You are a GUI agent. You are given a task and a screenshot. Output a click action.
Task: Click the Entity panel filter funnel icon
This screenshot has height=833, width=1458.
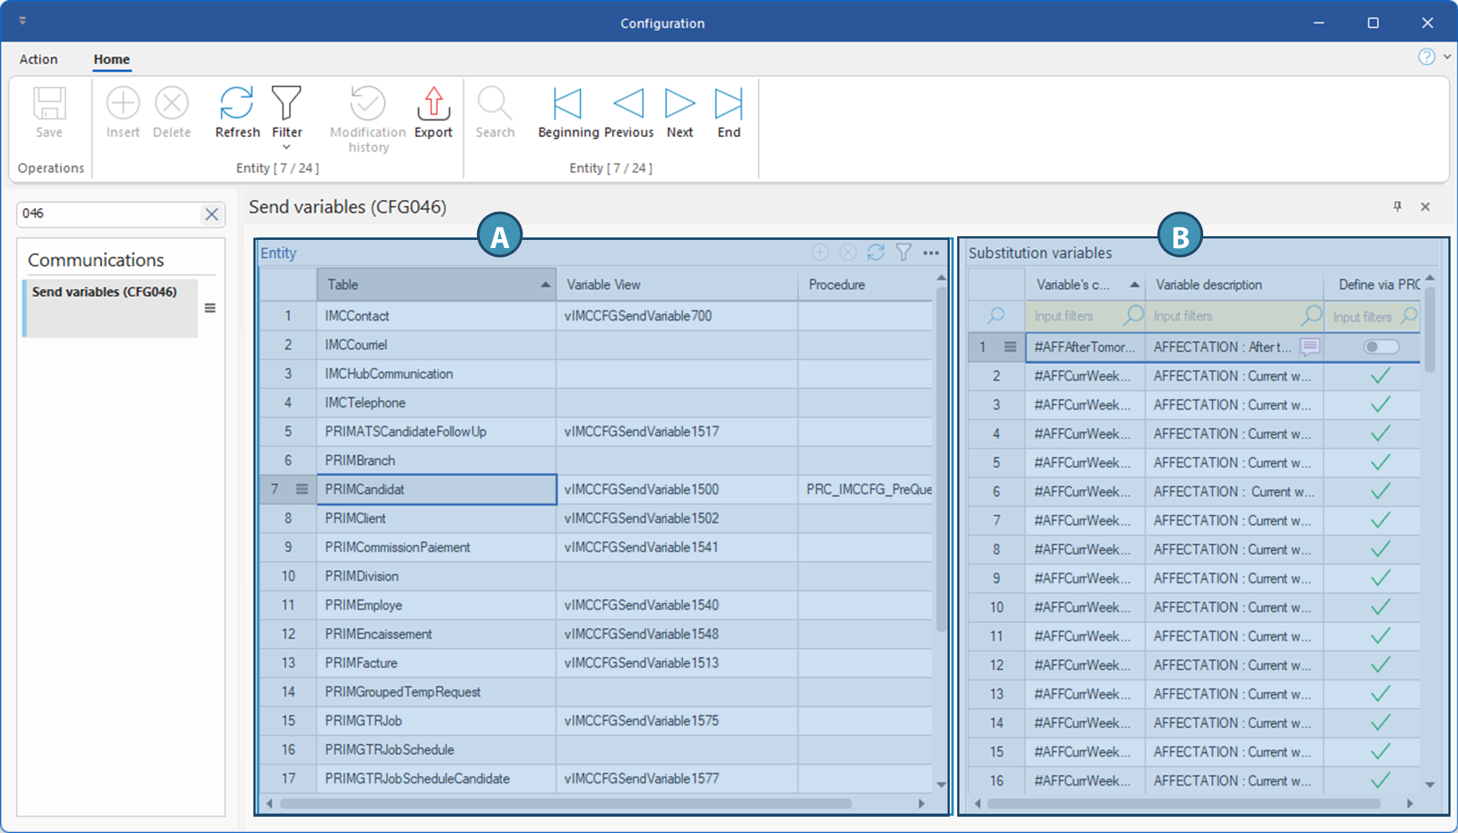point(903,253)
